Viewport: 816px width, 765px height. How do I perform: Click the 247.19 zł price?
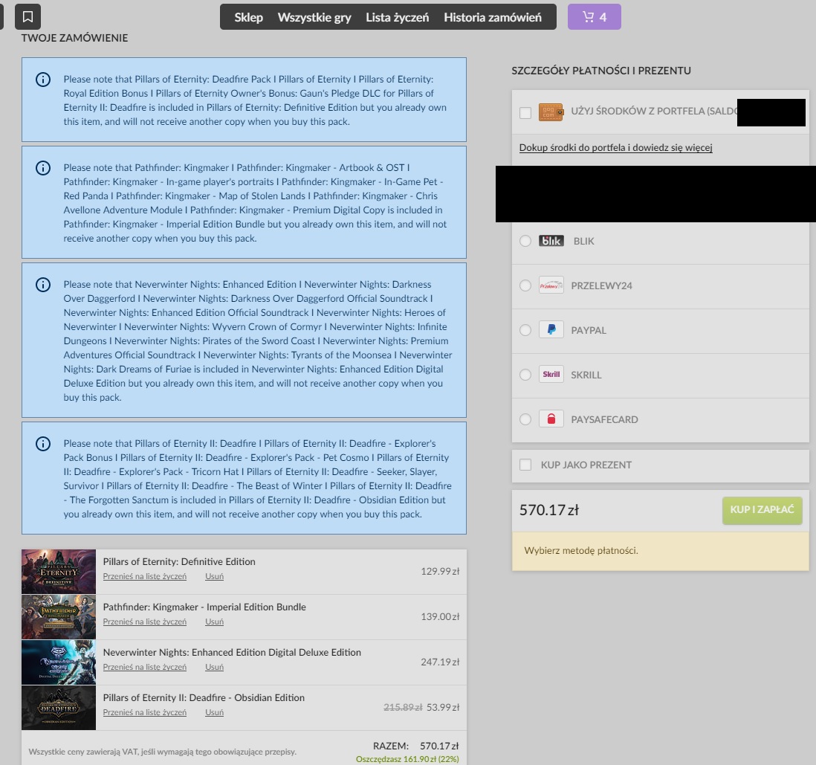pyautogui.click(x=440, y=662)
